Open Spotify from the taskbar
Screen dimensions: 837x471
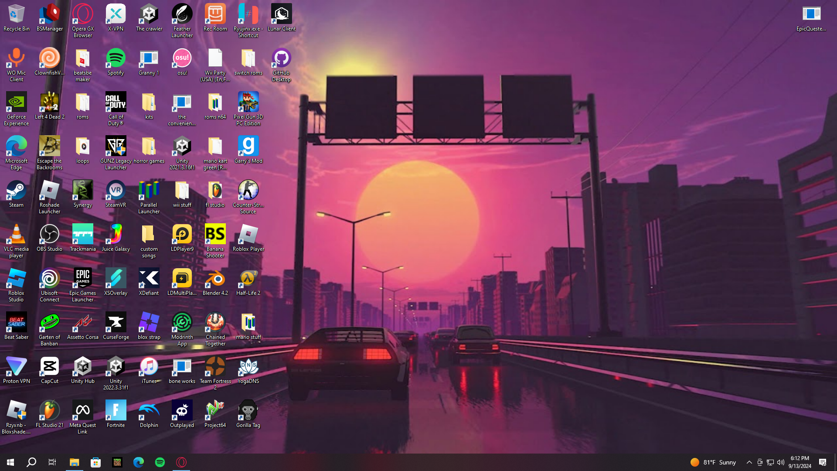click(160, 462)
